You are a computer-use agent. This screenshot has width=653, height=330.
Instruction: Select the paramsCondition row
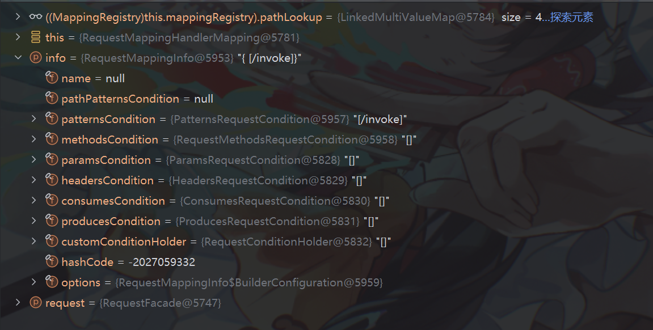click(x=327, y=160)
